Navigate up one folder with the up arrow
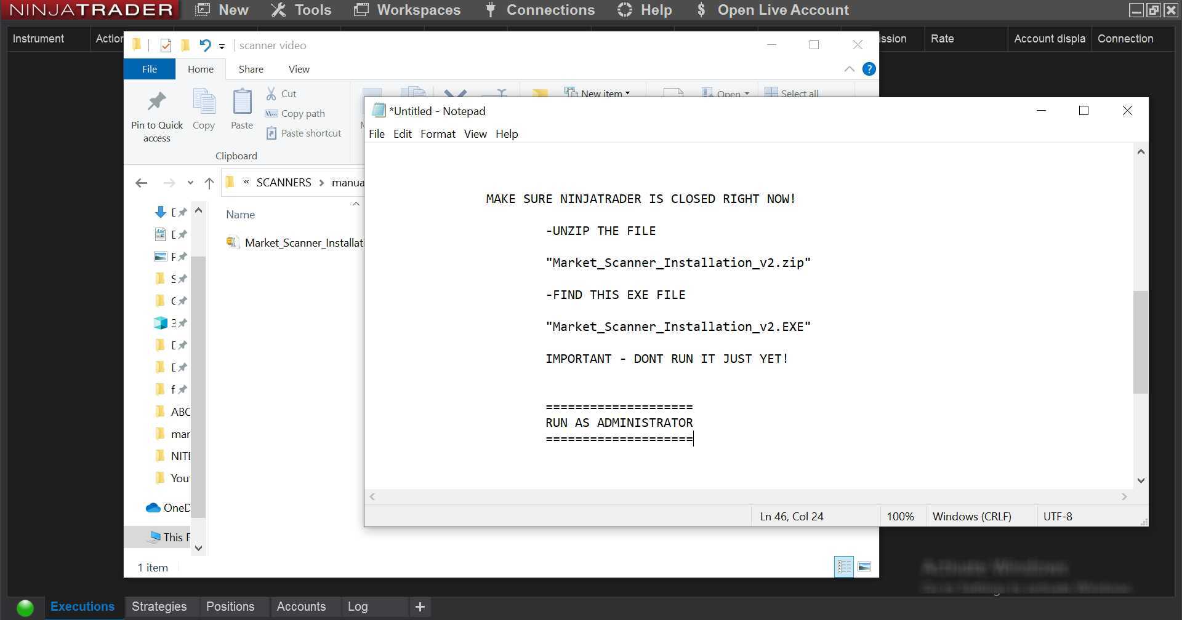Screen dimensions: 1182x620 point(209,183)
